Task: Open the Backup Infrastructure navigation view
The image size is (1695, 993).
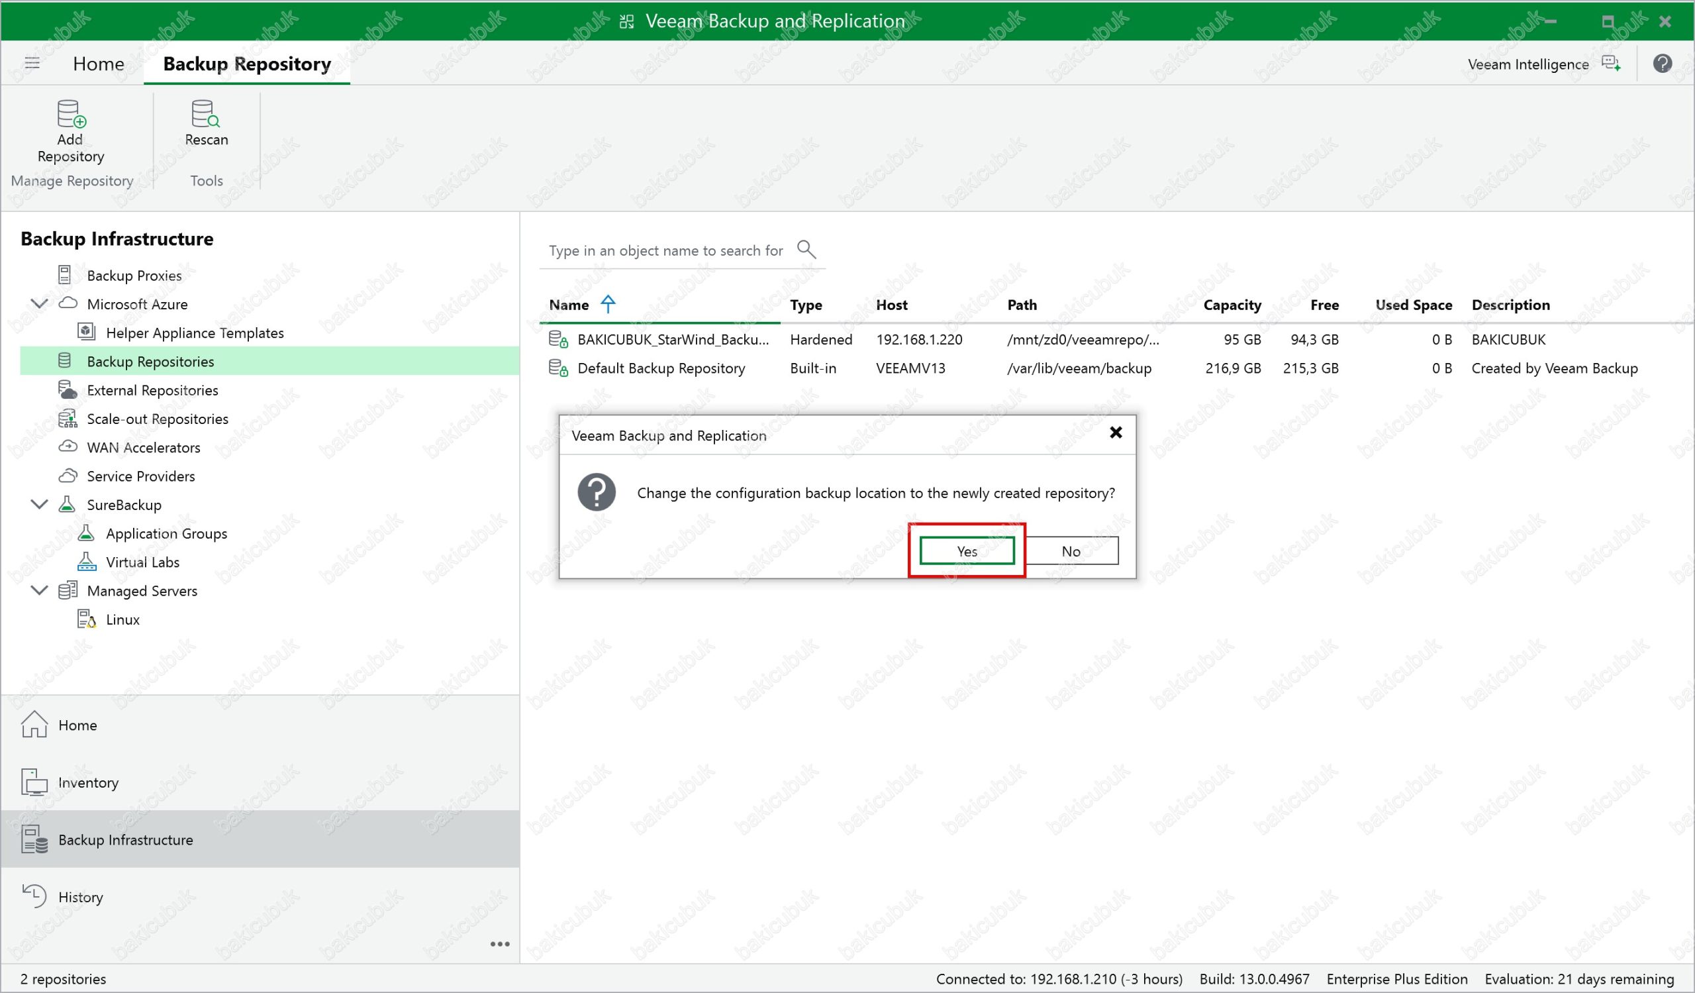Action: [260, 839]
